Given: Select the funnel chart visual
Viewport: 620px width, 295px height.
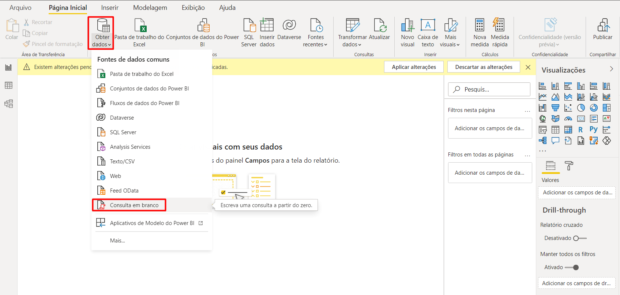Looking at the screenshot, I should tap(555, 108).
